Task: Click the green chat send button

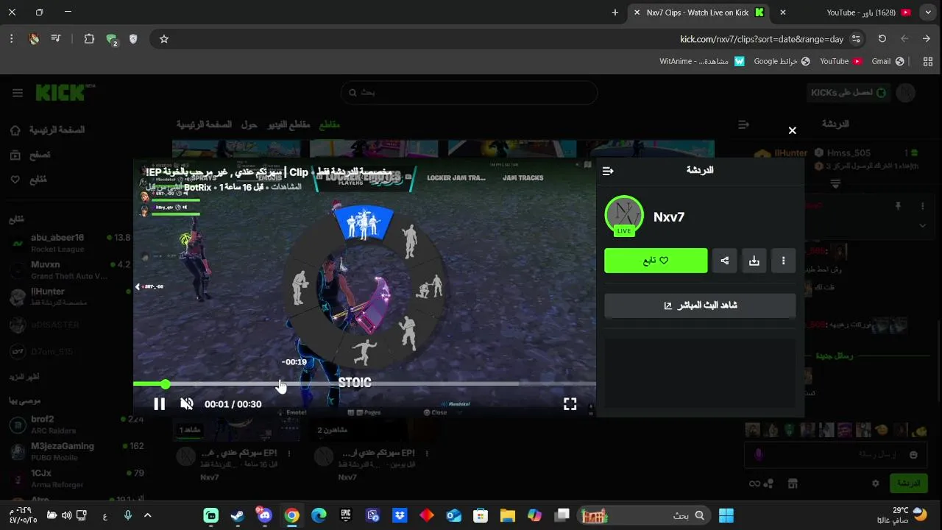Action: click(909, 484)
